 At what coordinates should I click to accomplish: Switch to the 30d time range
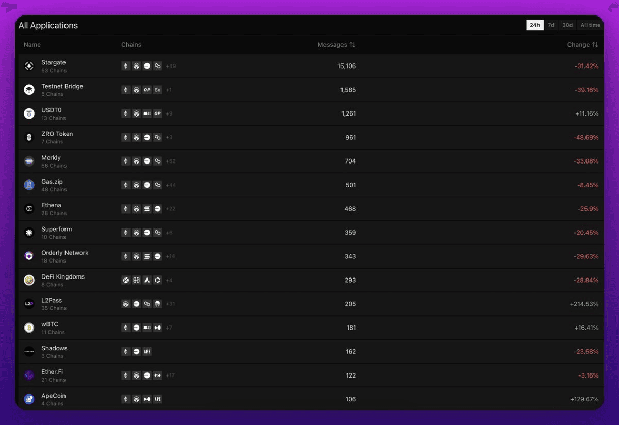tap(567, 25)
